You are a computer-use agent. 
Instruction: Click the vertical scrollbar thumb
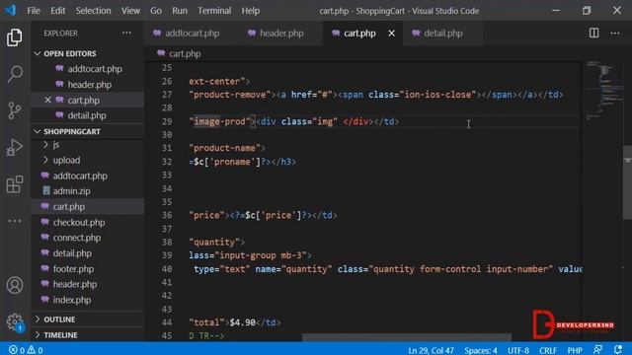coord(627,182)
